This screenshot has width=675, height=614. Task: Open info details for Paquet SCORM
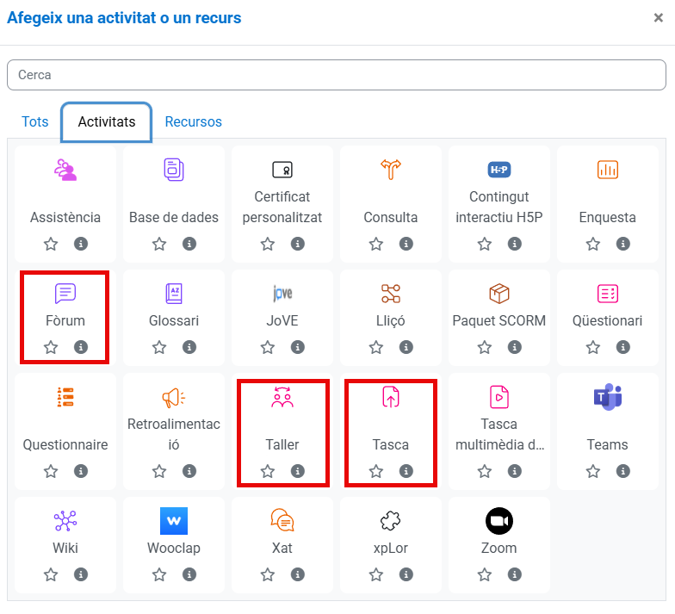[514, 348]
